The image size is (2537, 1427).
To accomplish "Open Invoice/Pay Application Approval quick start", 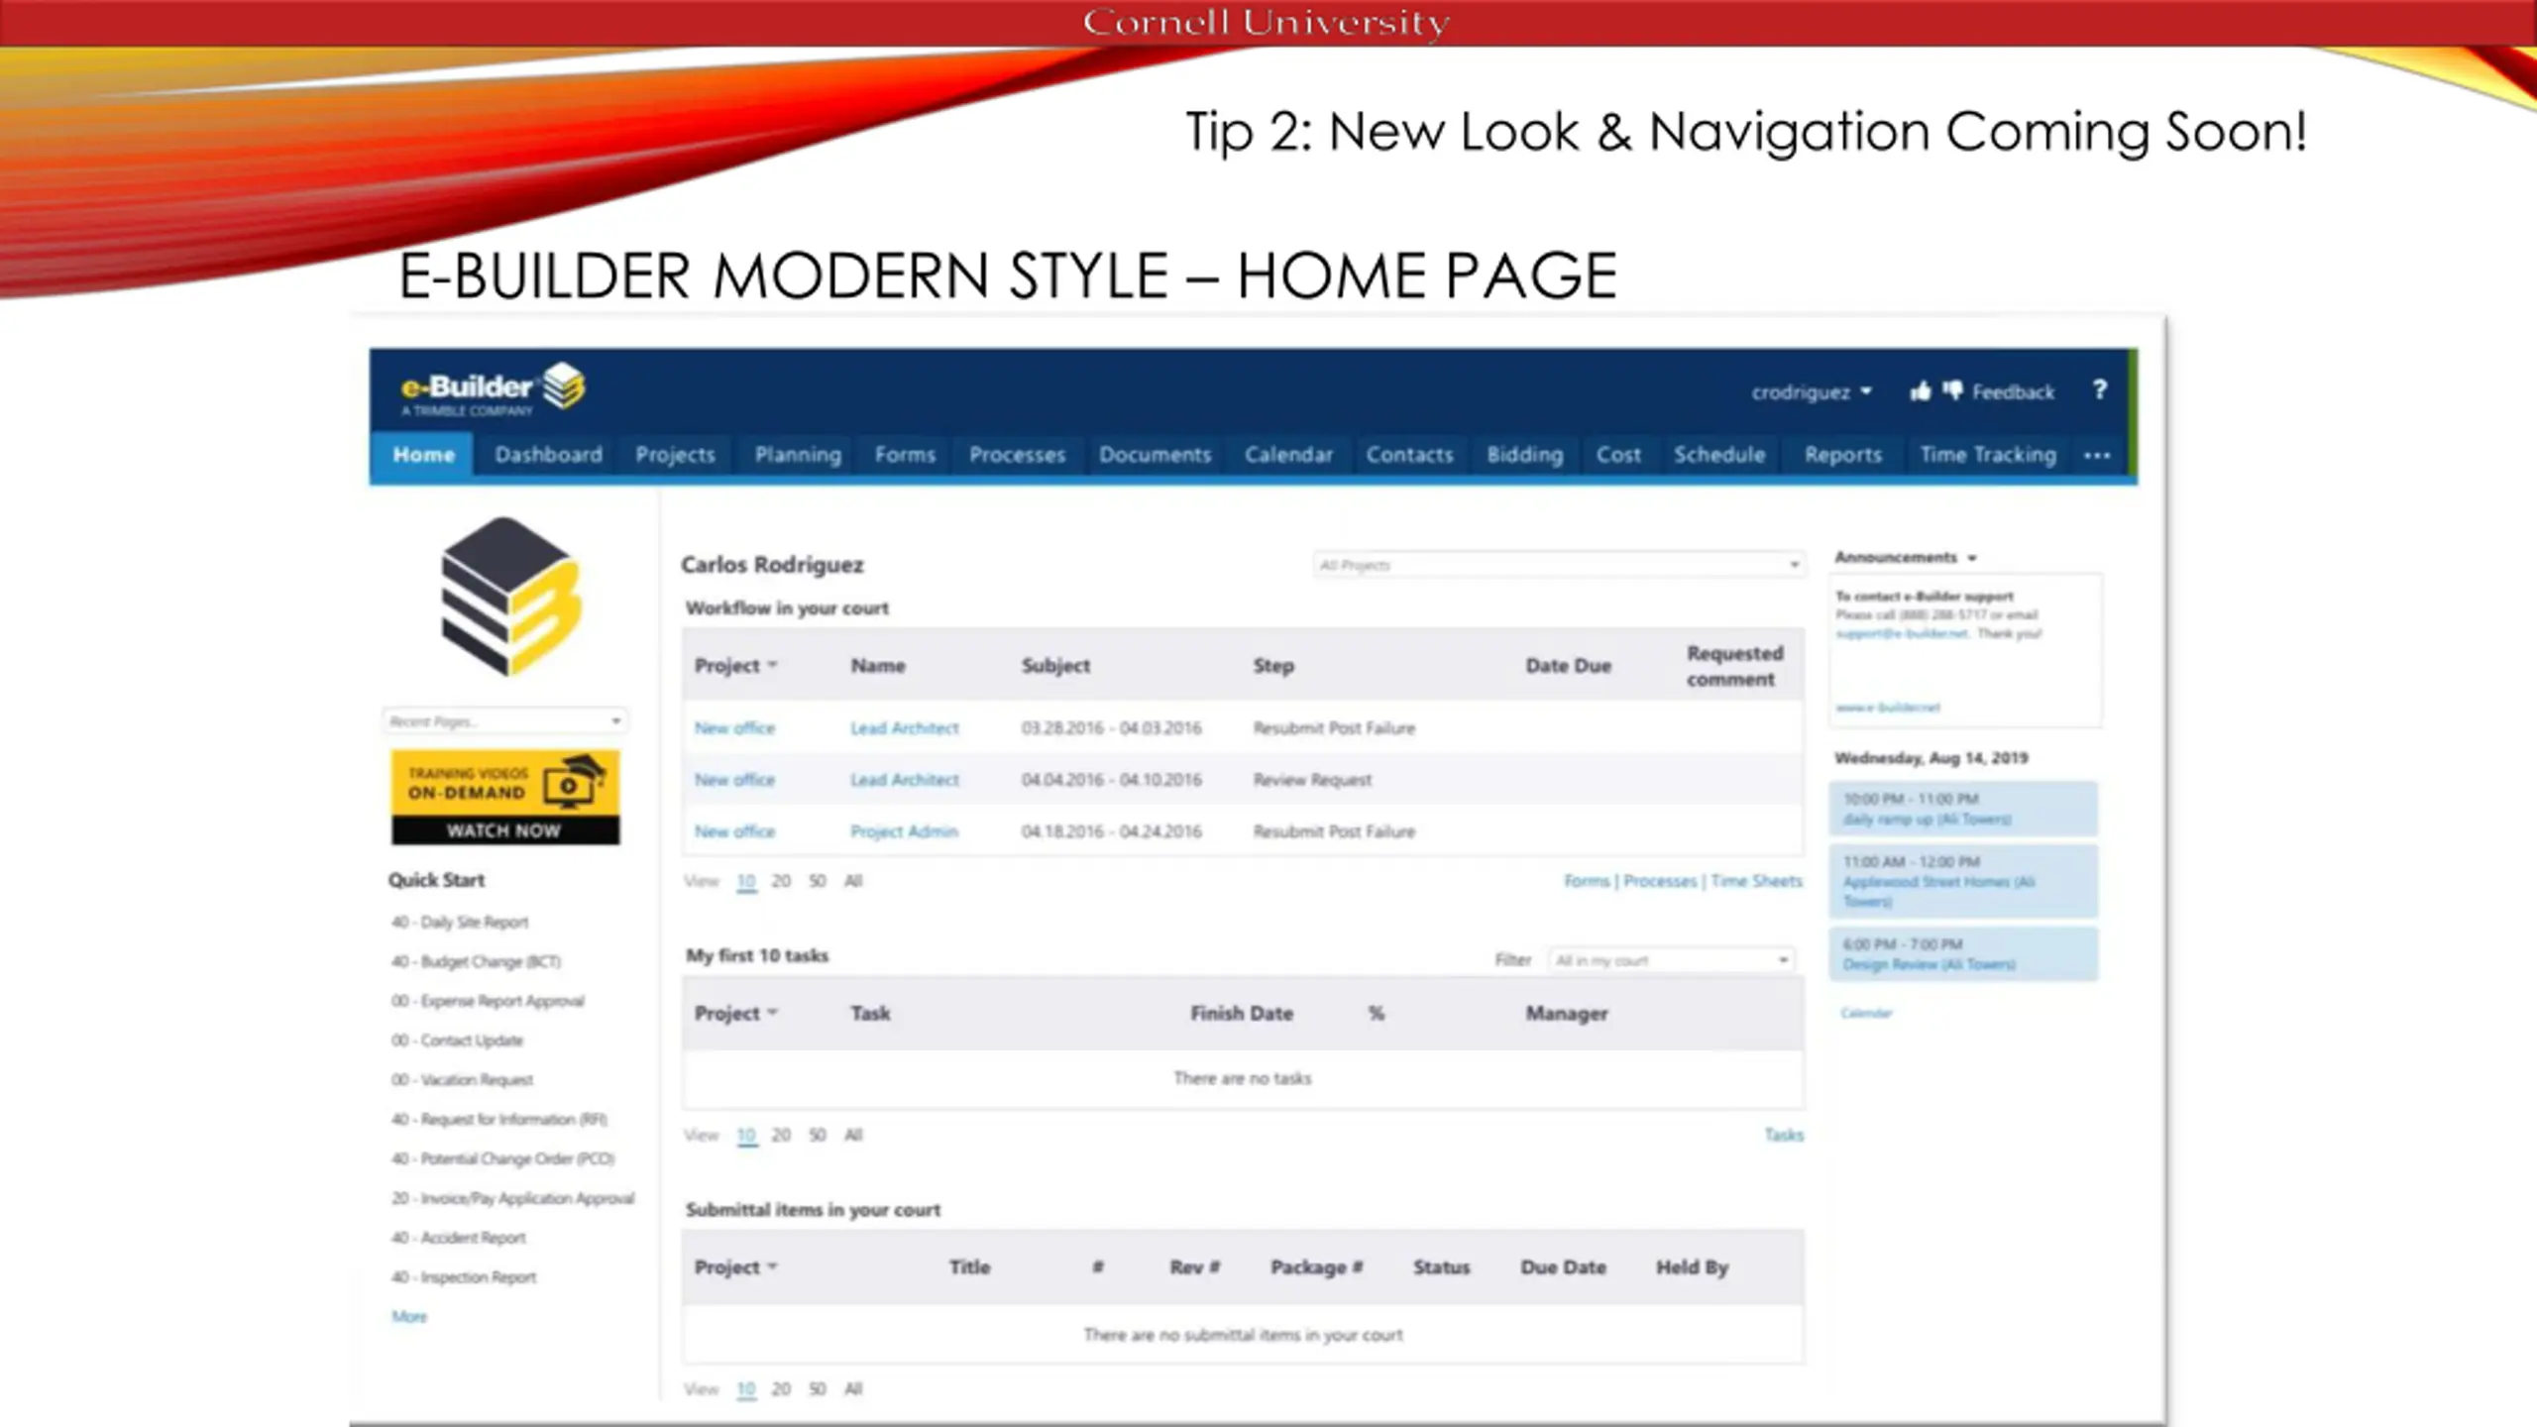I will pos(512,1198).
